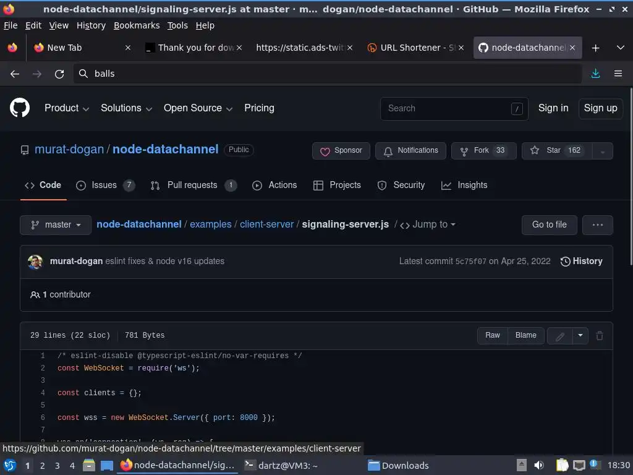Open the Pull requests tab
Image resolution: width=633 pixels, height=475 pixels.
point(193,186)
